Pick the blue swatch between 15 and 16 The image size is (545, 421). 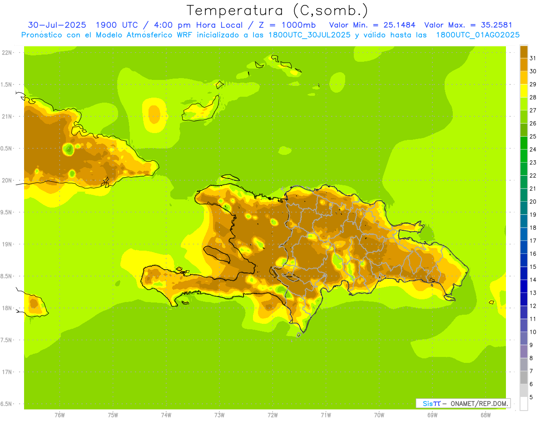[524, 260]
